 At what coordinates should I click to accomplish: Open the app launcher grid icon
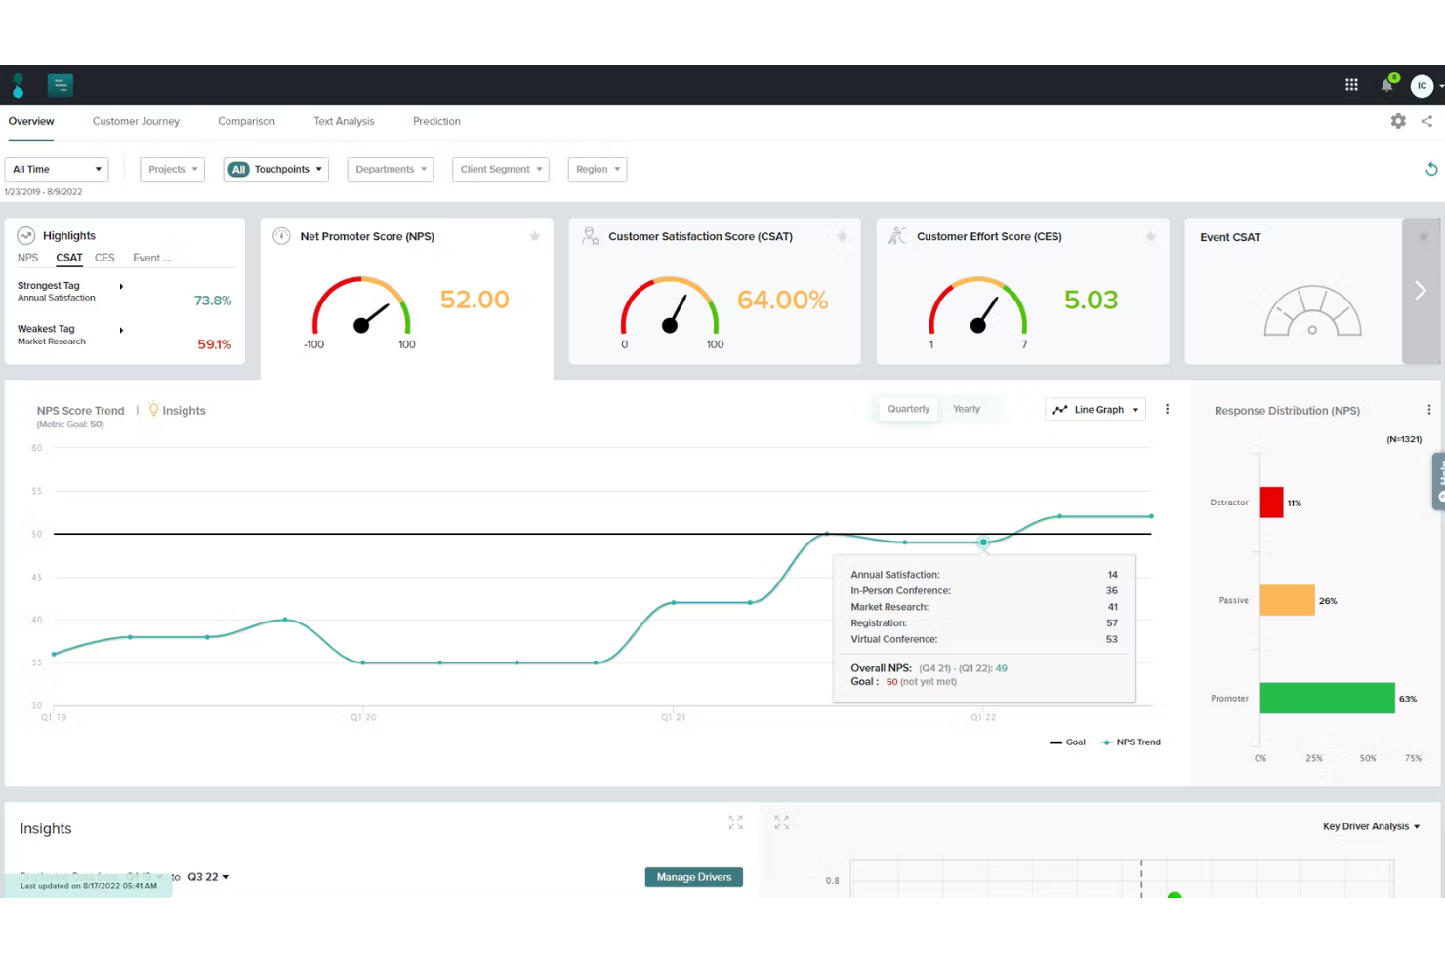[x=1351, y=85]
